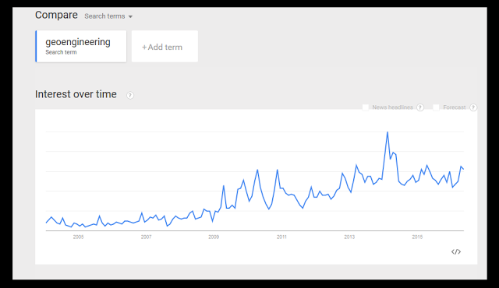Click the 2011 label on the time axis
This screenshot has width=499, height=288.
tap(281, 237)
